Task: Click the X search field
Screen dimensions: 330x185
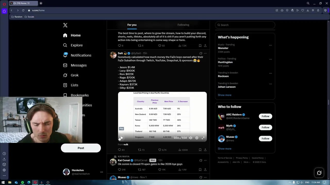Action: point(245,25)
